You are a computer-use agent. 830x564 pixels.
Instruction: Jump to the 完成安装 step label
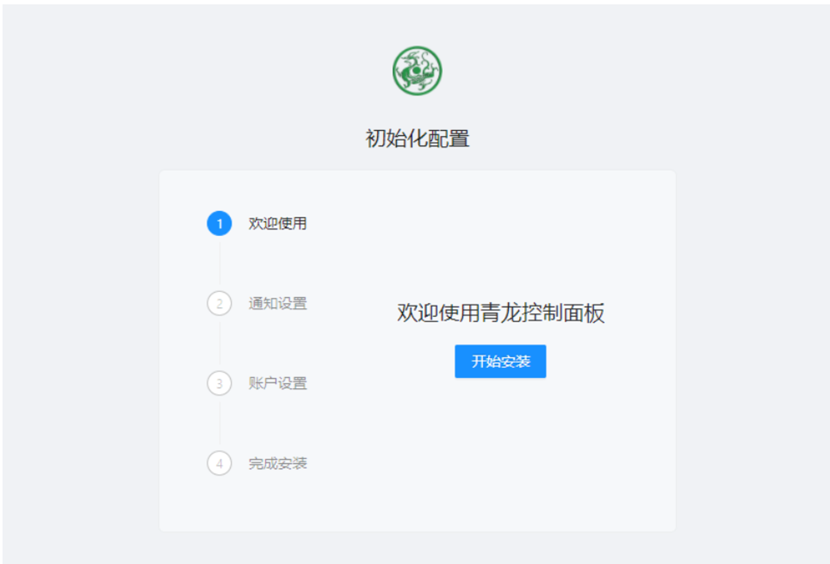coord(278,463)
